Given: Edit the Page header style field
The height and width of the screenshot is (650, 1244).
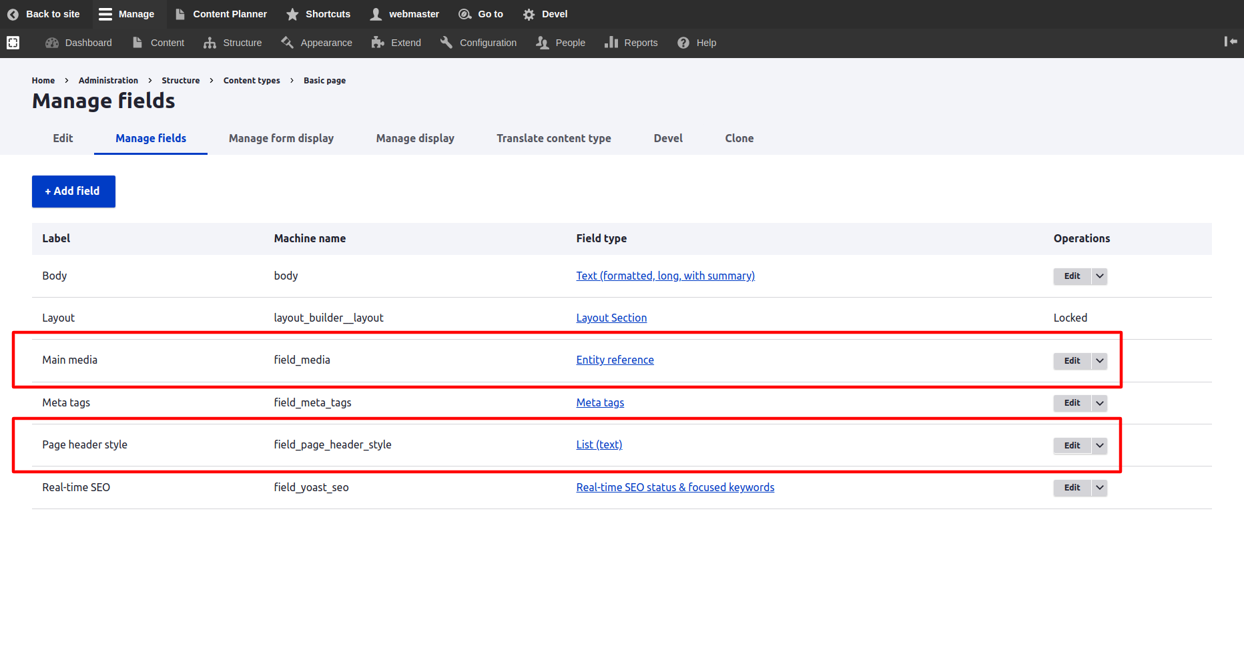Looking at the screenshot, I should (1072, 446).
